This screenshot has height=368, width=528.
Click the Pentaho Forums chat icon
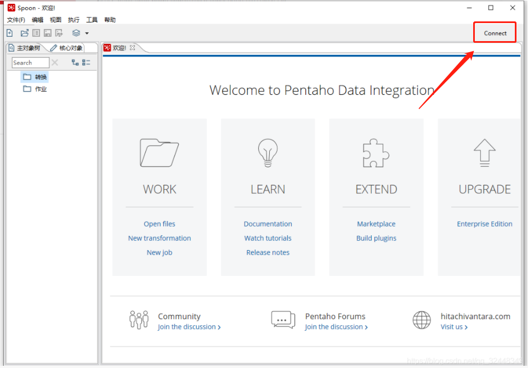click(x=283, y=320)
